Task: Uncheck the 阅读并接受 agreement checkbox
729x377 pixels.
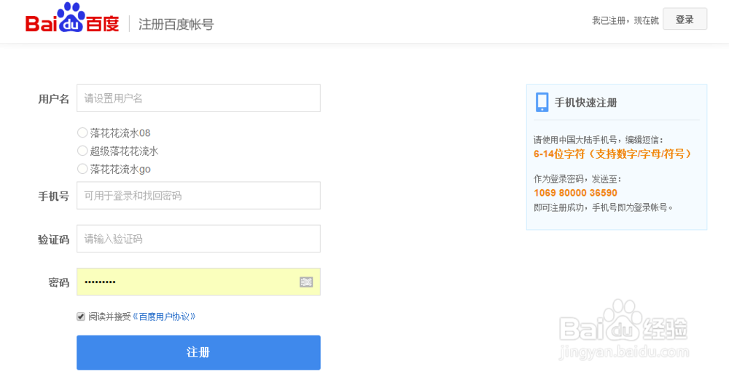Action: pyautogui.click(x=81, y=317)
